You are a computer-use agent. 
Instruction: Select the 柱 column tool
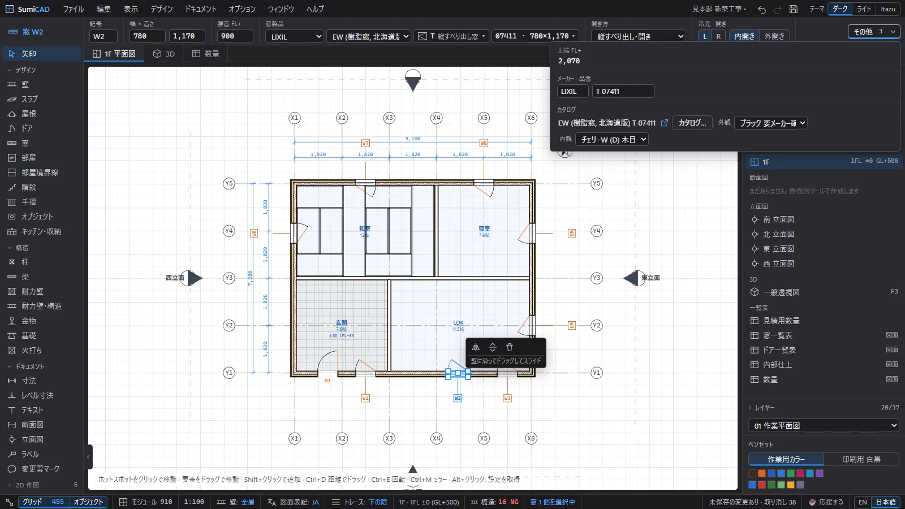point(41,262)
